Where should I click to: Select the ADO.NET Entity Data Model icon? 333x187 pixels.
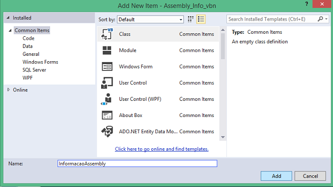click(x=107, y=132)
